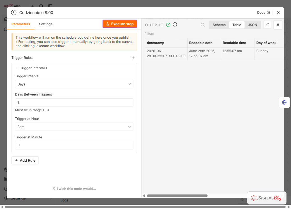Click the page bottom horizontal scrollbar
291x209 pixels.
145,207
